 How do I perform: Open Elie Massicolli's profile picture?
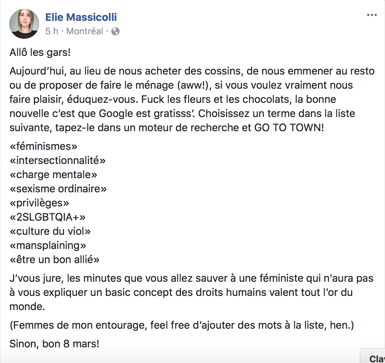point(24,24)
